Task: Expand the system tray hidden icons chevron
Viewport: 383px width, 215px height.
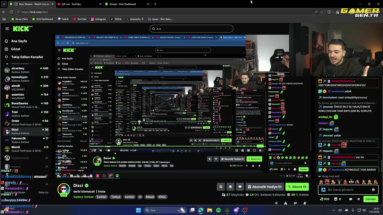Action: tap(334, 210)
